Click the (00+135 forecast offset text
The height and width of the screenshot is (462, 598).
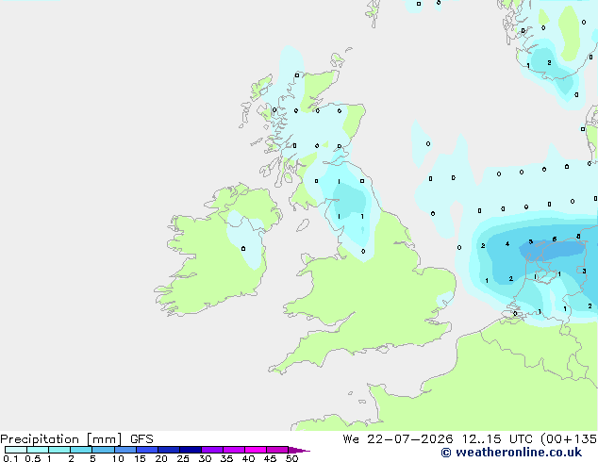tap(569, 439)
